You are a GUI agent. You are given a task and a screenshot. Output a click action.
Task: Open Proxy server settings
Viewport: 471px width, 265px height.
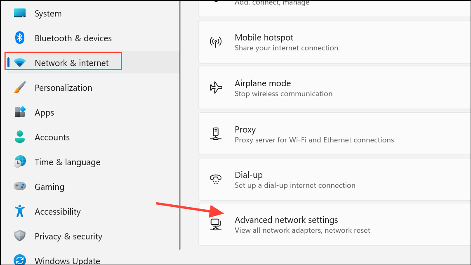click(334, 134)
